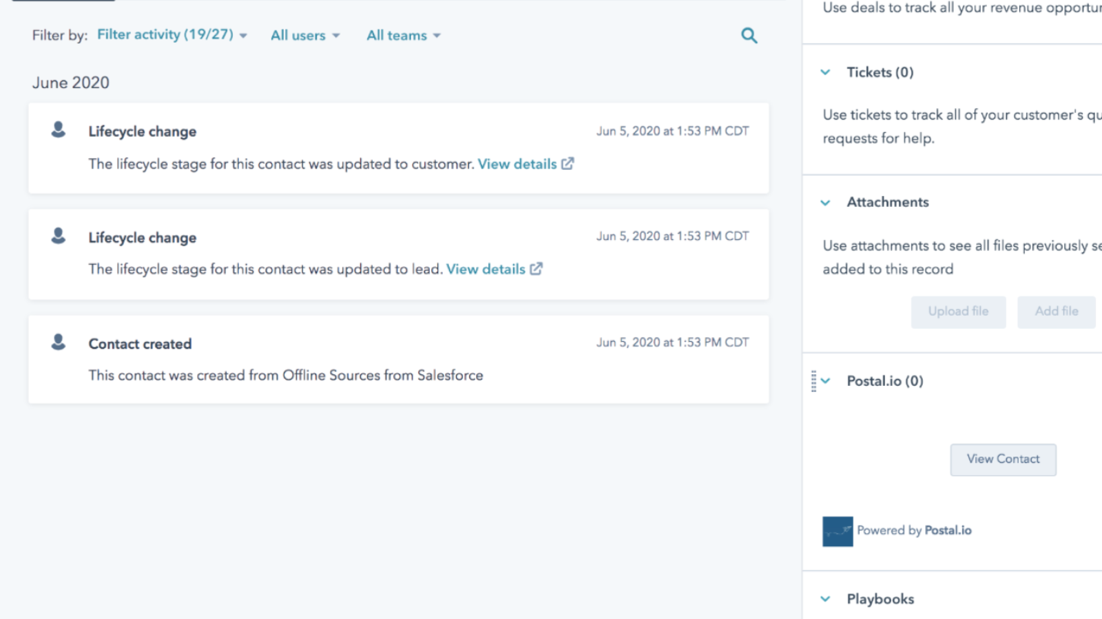The image size is (1102, 619).
Task: Click the View Contact button
Action: pos(1003,459)
